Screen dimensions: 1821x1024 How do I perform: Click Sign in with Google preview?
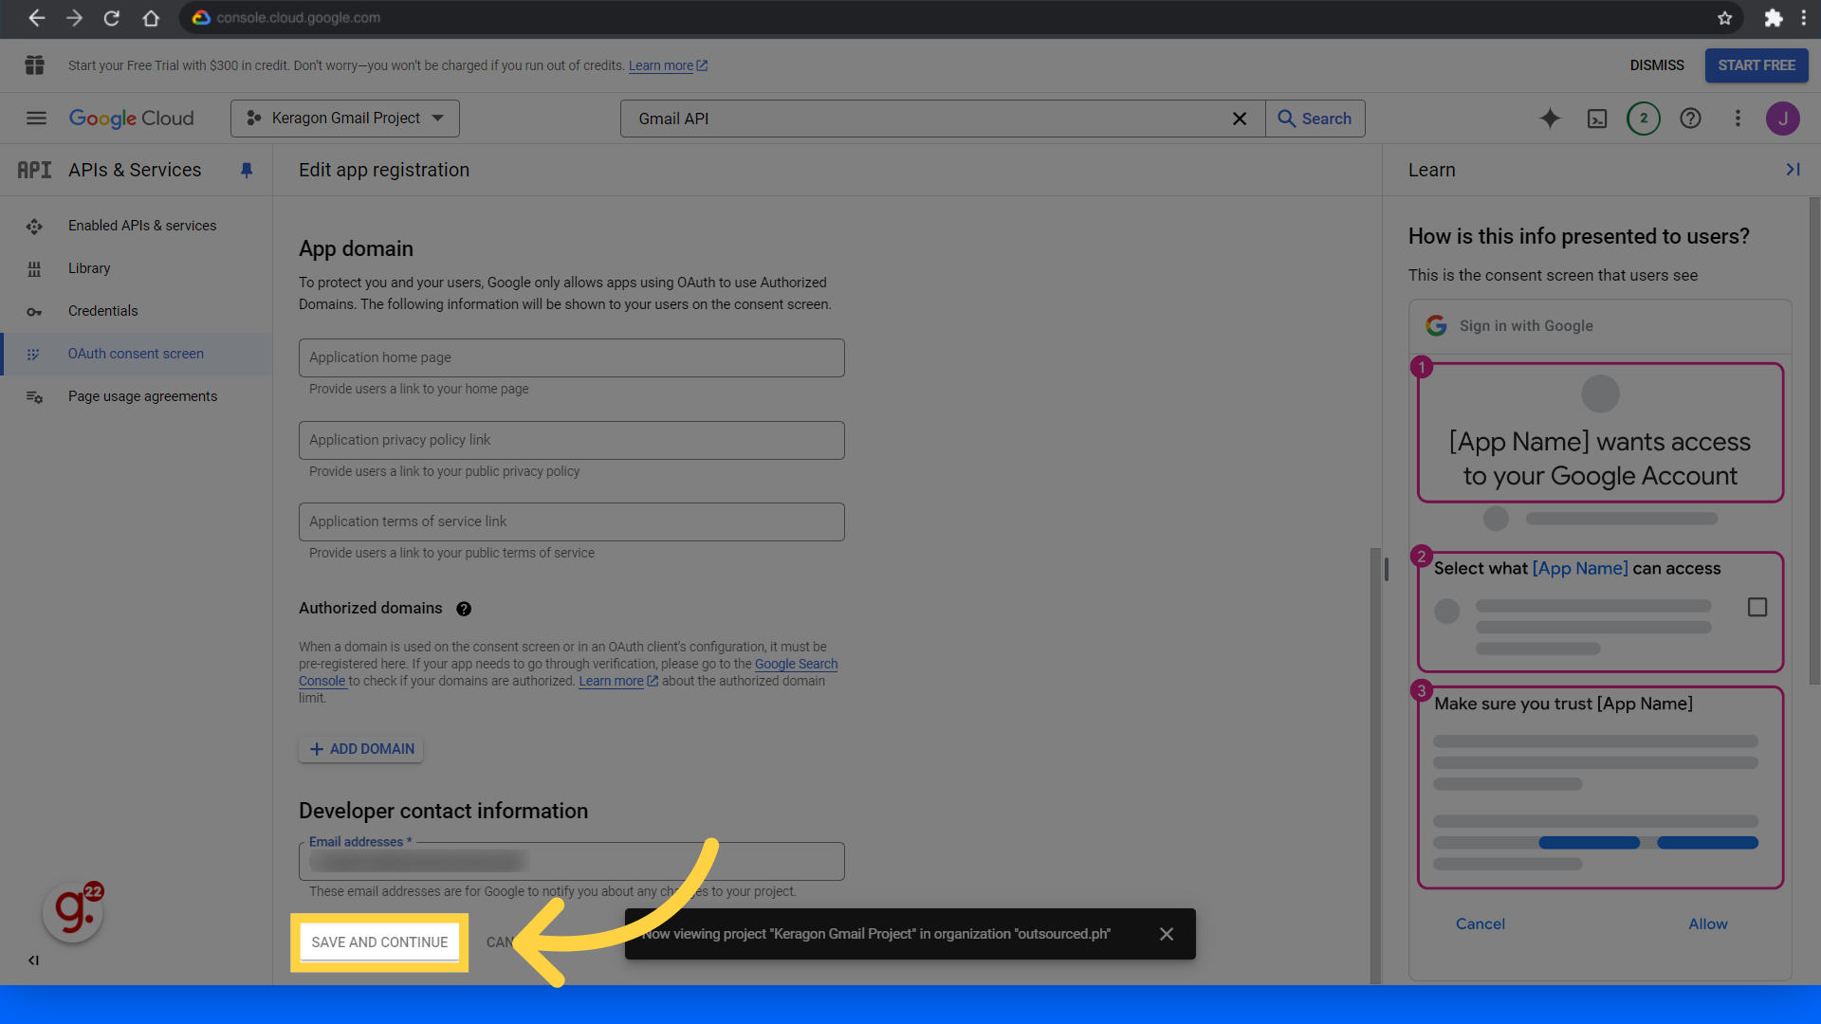point(1526,326)
